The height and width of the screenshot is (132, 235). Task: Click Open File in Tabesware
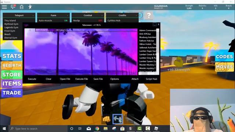click(65, 79)
